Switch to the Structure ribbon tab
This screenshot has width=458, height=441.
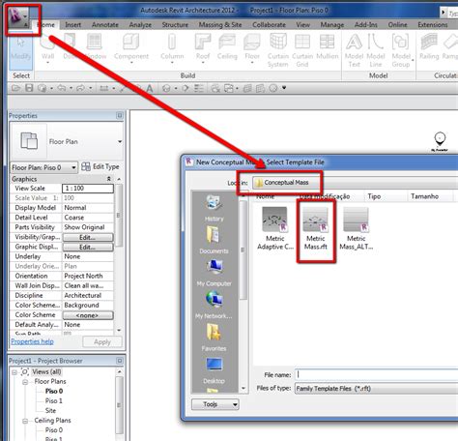tap(175, 25)
